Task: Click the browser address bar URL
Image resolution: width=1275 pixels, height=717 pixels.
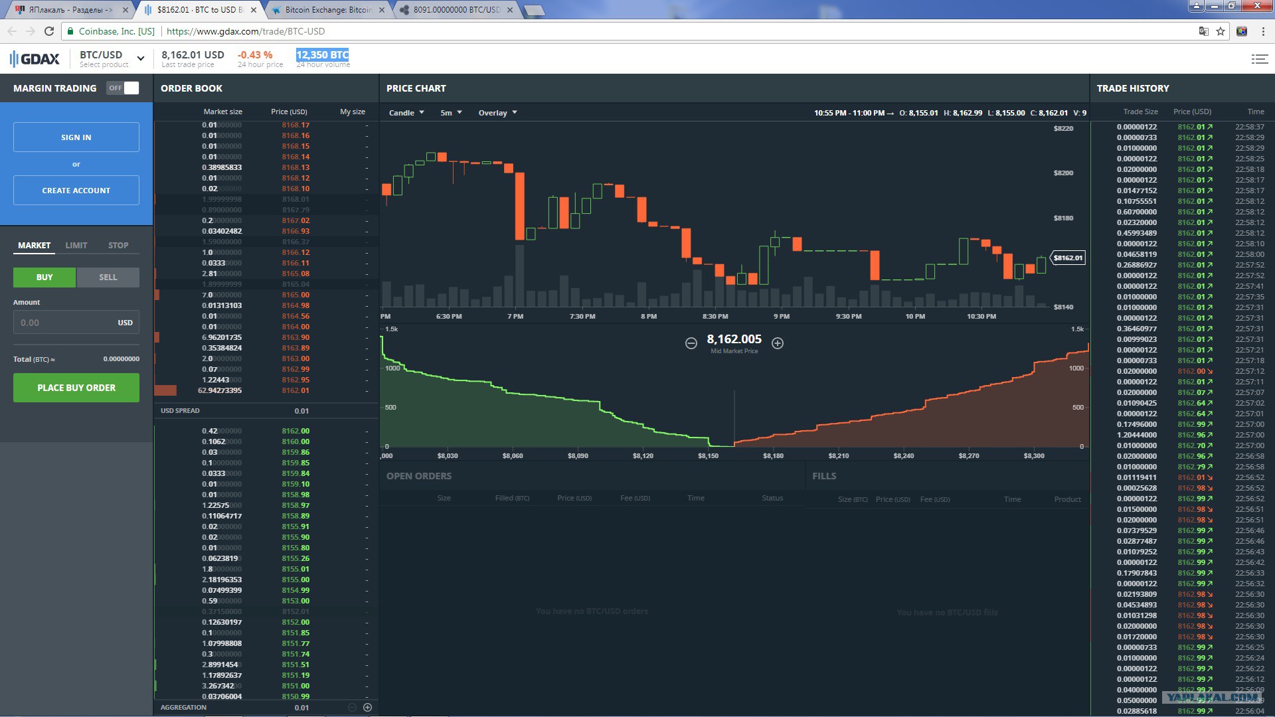Action: point(246,31)
